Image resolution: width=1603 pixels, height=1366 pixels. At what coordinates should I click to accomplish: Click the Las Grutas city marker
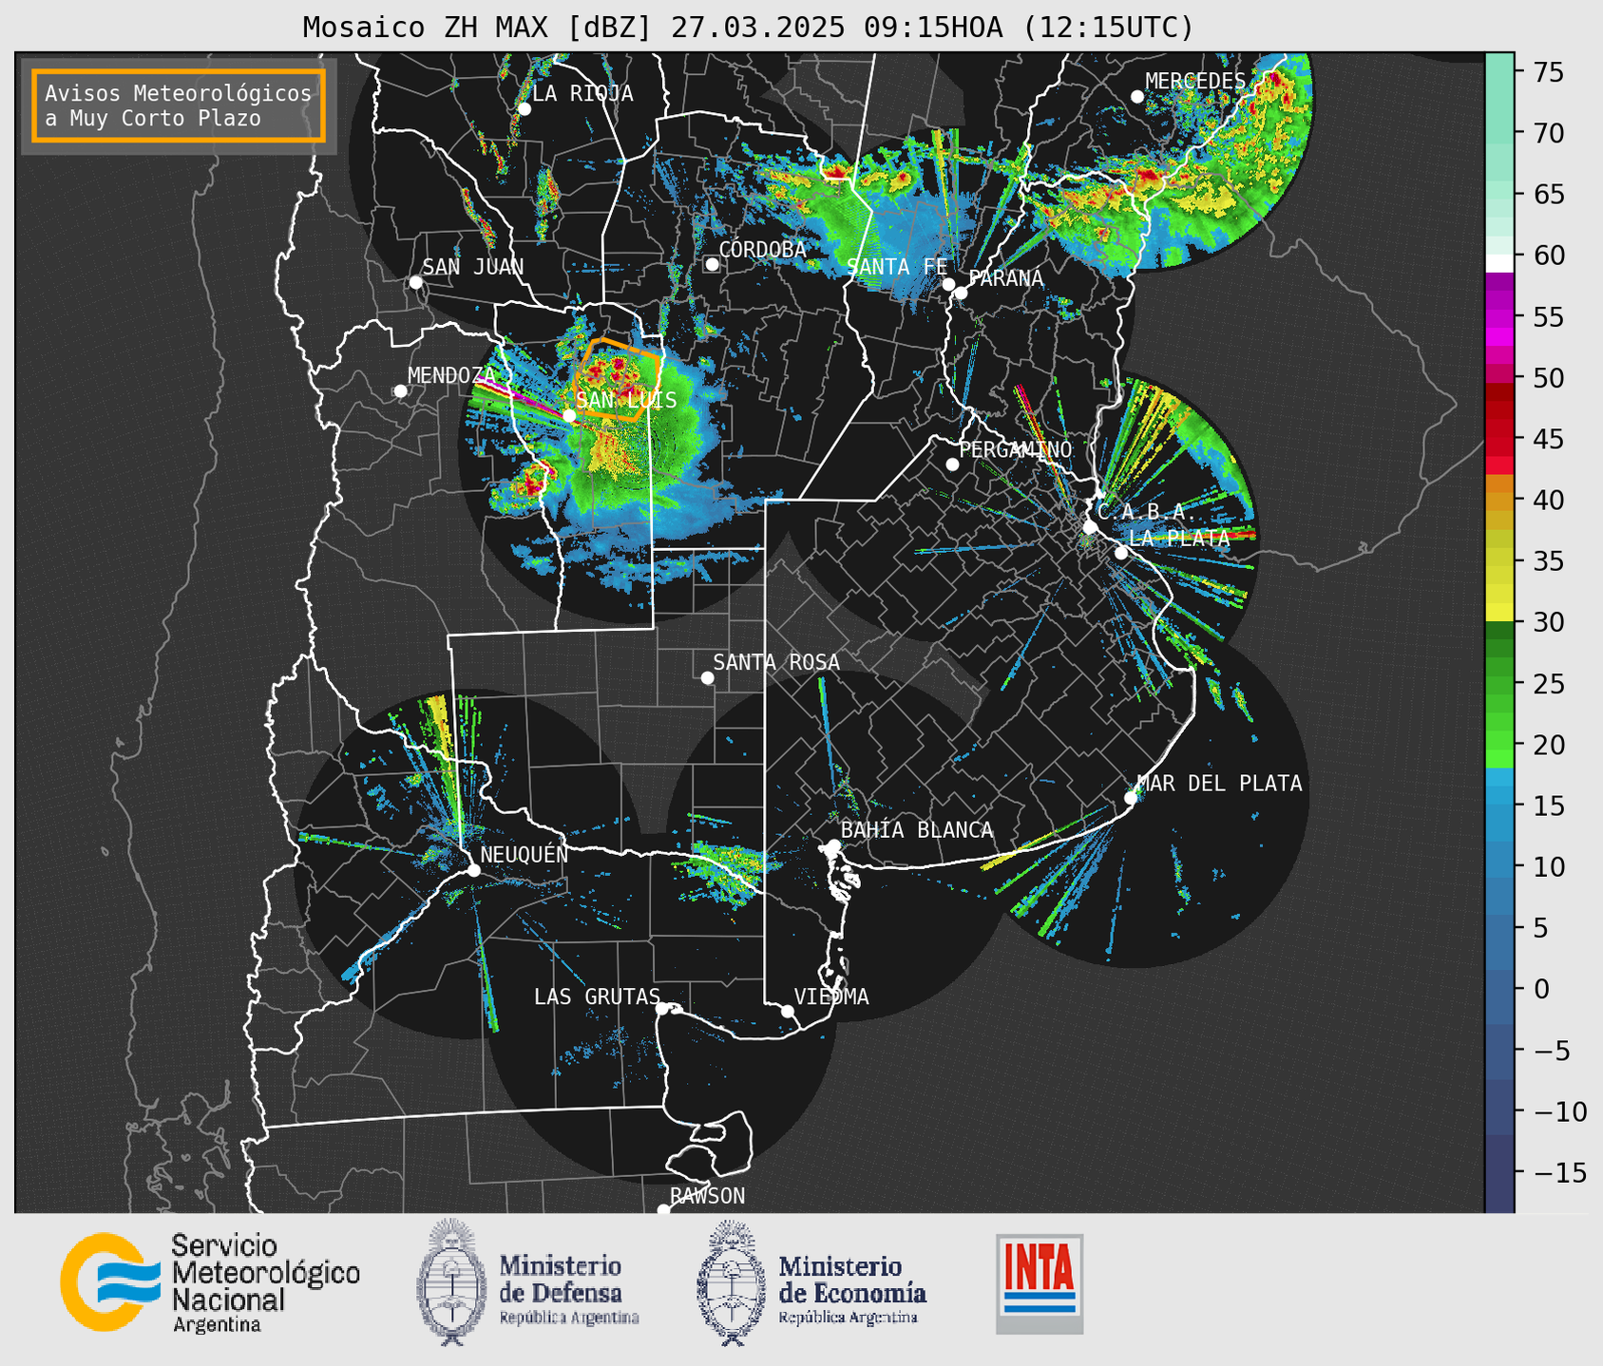coord(662,1009)
